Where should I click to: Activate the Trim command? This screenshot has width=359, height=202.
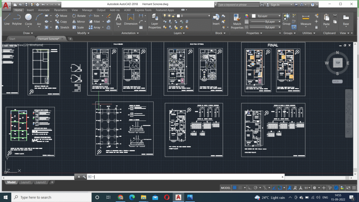pyautogui.click(x=94, y=16)
